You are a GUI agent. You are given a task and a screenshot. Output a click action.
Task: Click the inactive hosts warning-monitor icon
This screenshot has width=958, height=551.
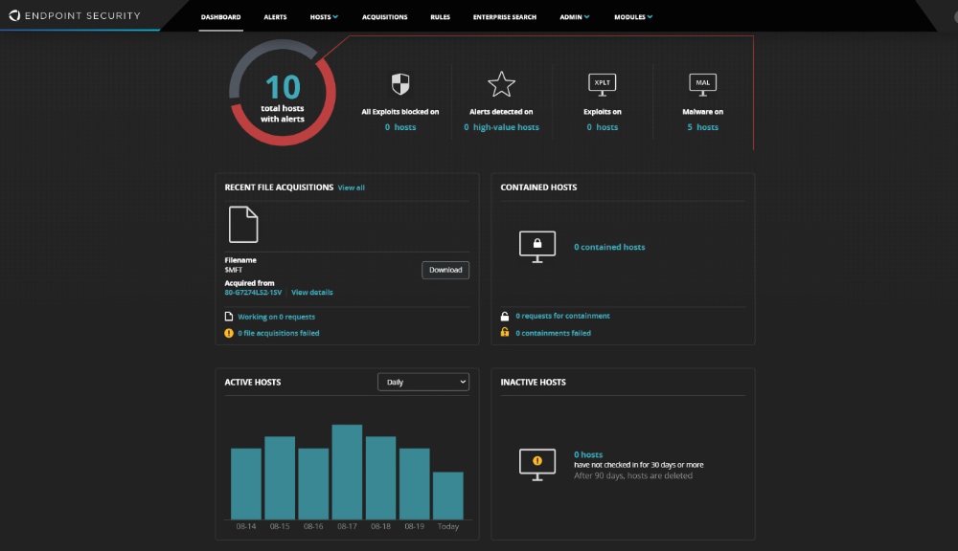point(537,464)
